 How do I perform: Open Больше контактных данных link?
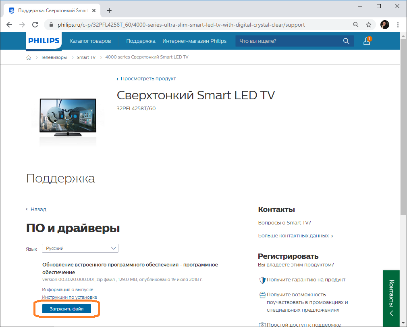(294, 236)
